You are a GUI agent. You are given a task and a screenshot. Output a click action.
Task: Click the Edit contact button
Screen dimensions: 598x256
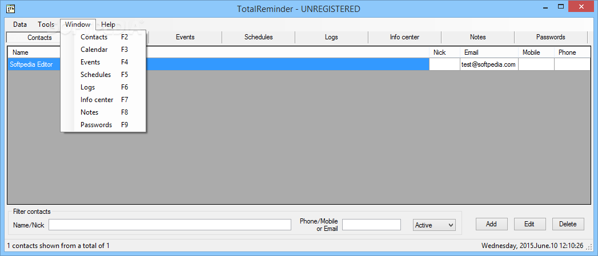(529, 224)
